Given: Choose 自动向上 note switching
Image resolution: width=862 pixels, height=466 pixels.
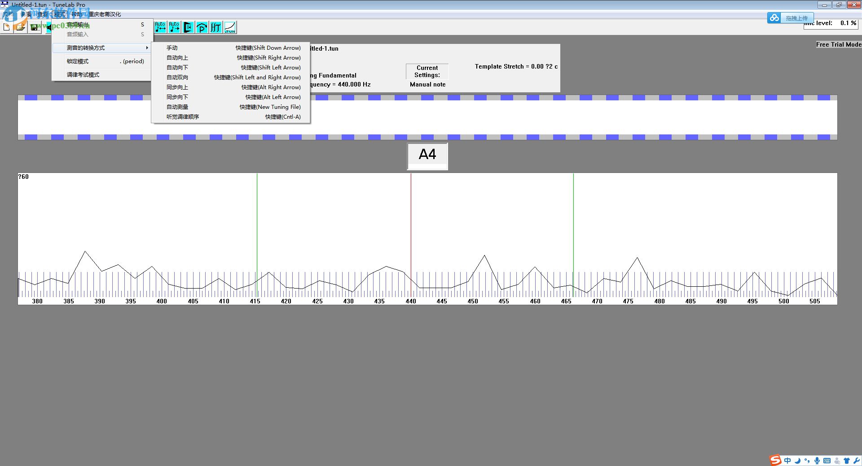Looking at the screenshot, I should coord(231,58).
